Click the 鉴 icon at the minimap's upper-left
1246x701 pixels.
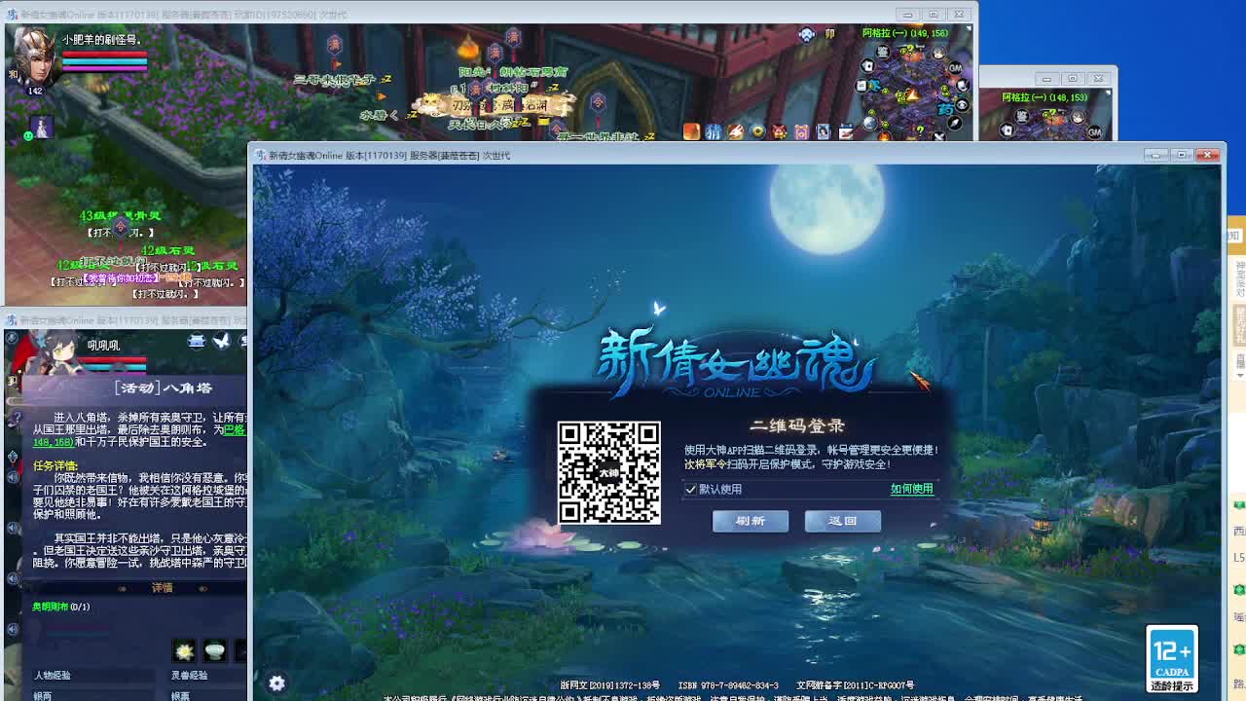(x=883, y=52)
